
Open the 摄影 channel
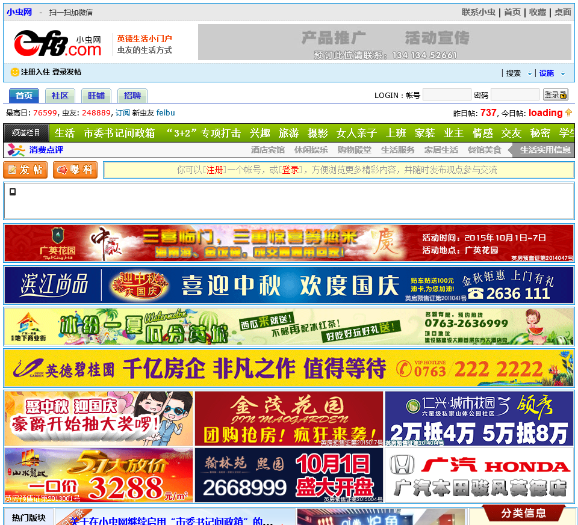tap(318, 133)
